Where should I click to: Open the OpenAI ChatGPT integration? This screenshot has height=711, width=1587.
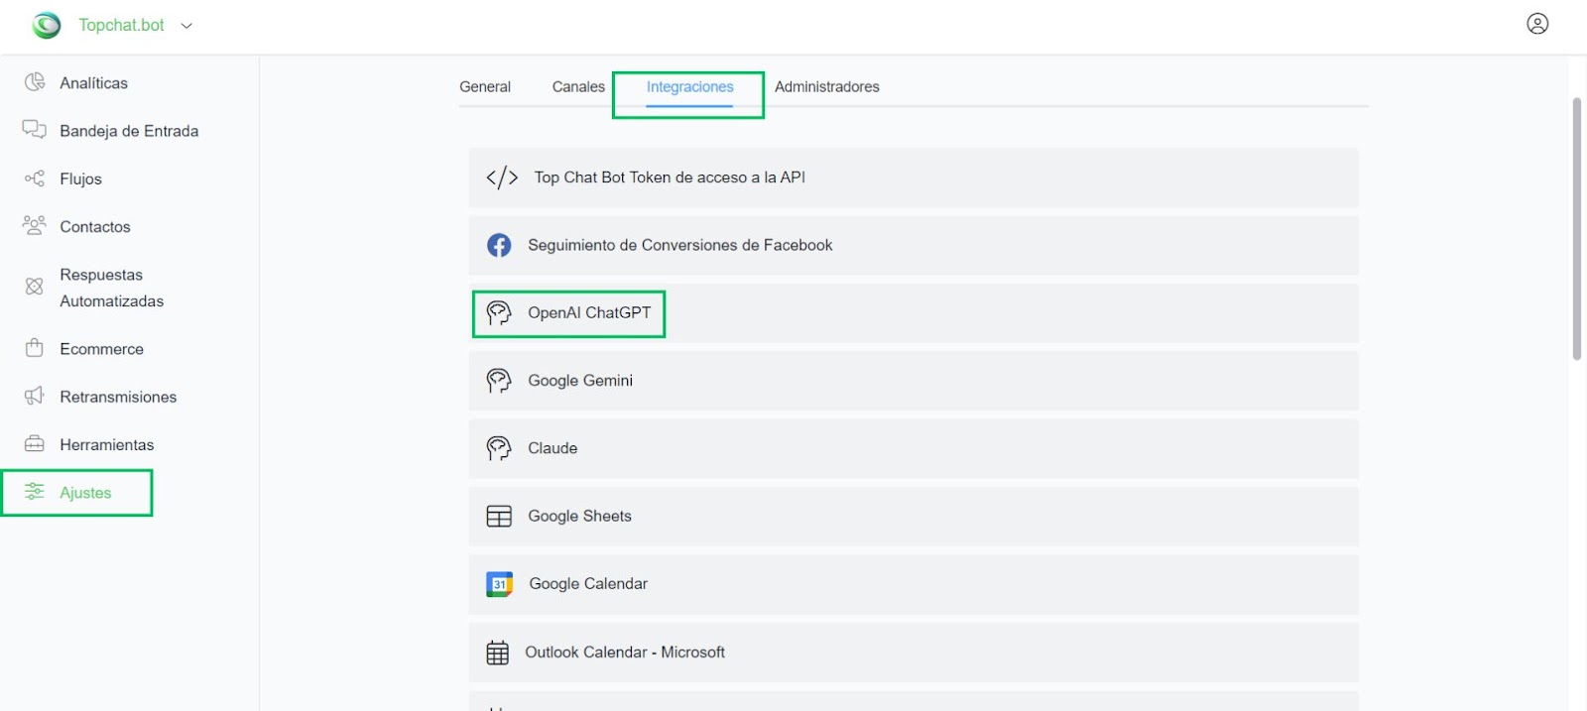[x=914, y=313]
